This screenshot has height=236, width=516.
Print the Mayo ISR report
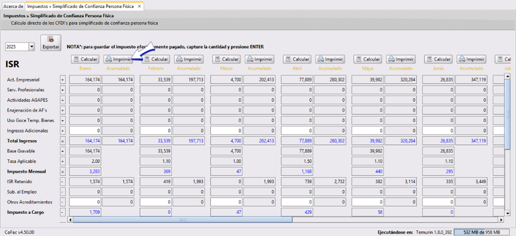[400, 59]
